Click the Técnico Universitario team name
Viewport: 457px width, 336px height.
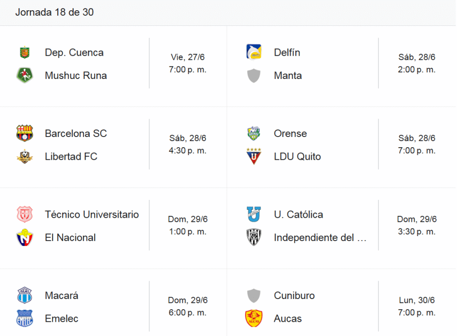[x=92, y=215]
